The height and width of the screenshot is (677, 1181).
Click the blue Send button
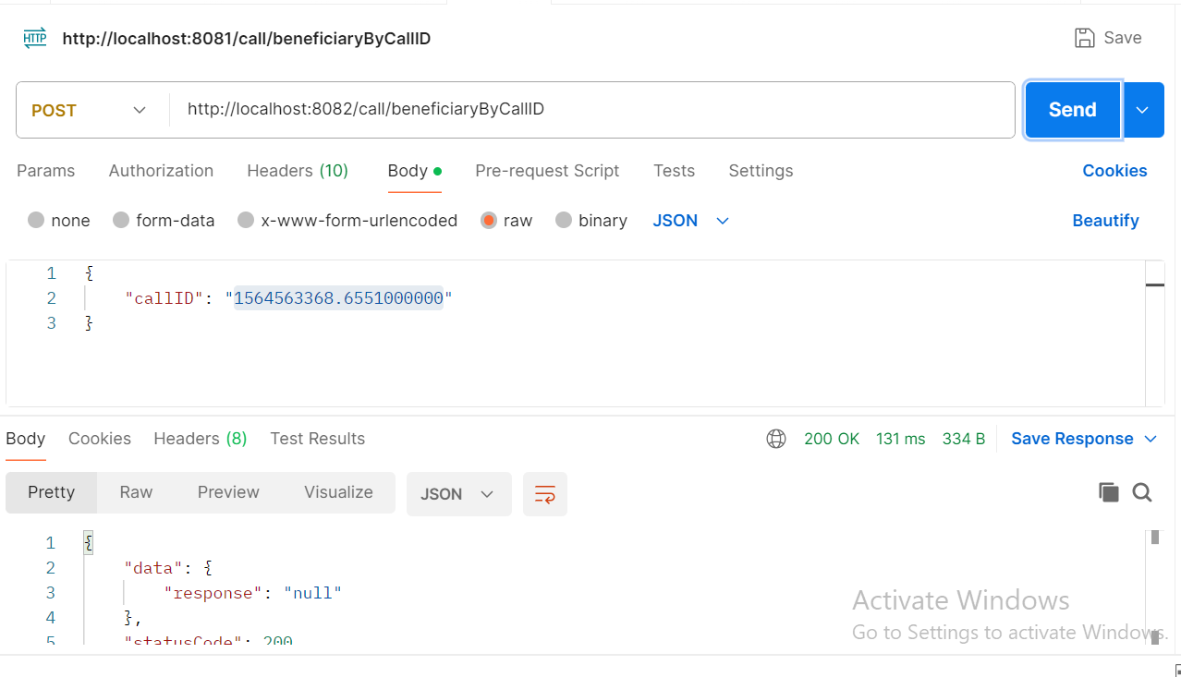1073,110
